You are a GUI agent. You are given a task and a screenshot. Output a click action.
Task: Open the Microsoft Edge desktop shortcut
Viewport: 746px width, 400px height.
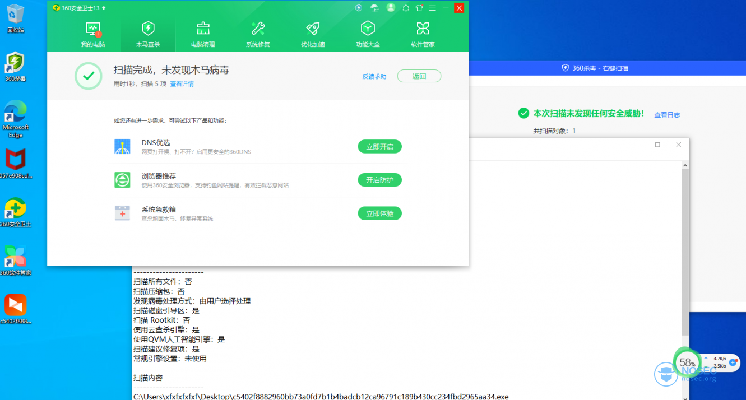(15, 119)
